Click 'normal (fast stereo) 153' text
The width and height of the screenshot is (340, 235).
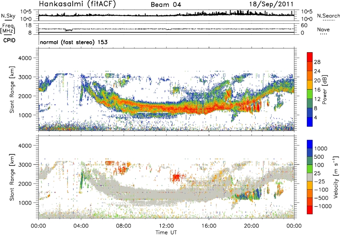pyautogui.click(x=74, y=42)
